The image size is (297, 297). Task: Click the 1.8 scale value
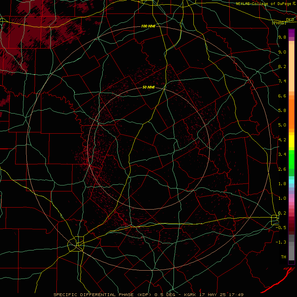click(282, 184)
